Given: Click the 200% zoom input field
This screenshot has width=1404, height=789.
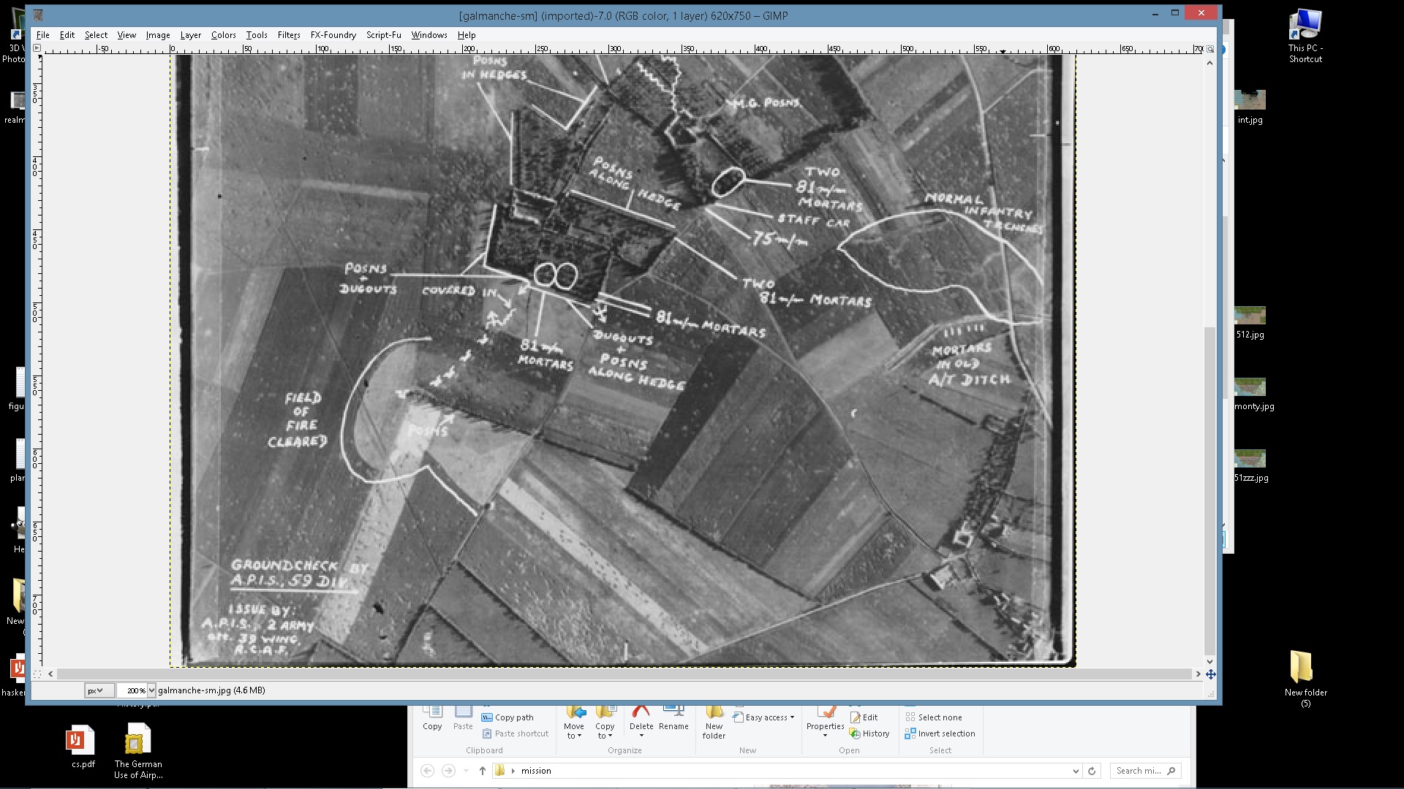Looking at the screenshot, I should pyautogui.click(x=132, y=690).
